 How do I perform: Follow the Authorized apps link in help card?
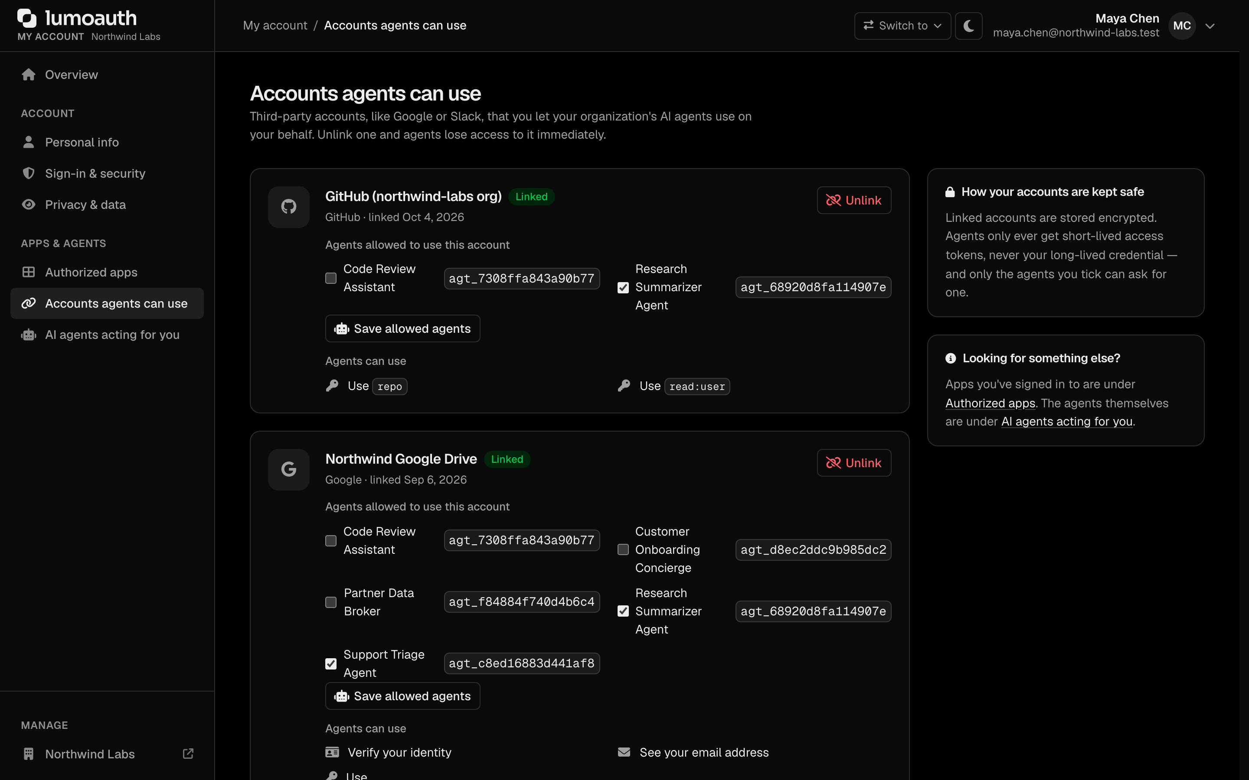[990, 403]
